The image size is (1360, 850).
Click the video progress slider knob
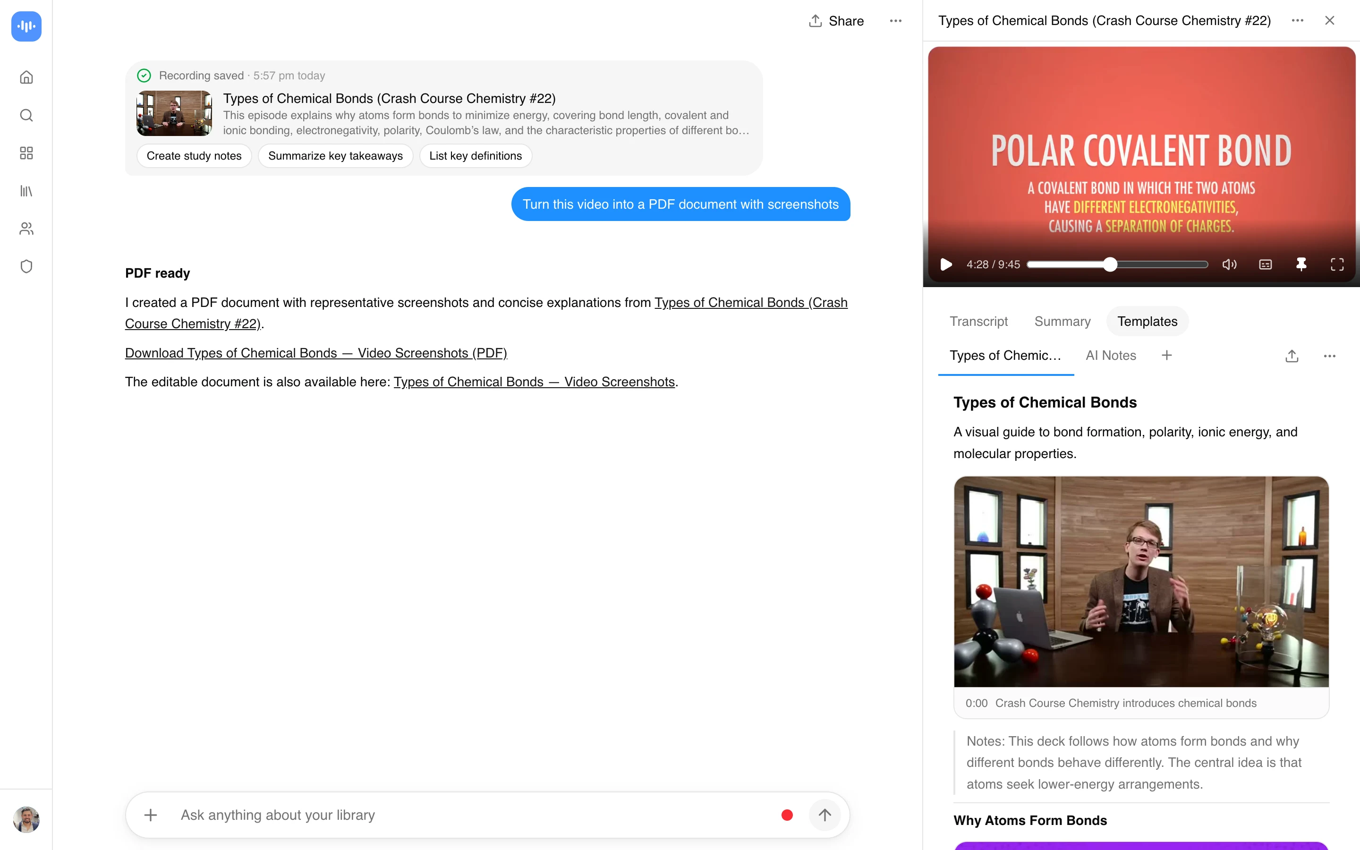pyautogui.click(x=1110, y=264)
